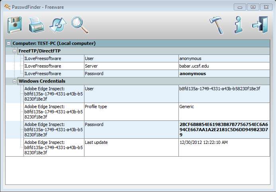Open options with the hammer icon
The image size is (276, 192).
217,25
